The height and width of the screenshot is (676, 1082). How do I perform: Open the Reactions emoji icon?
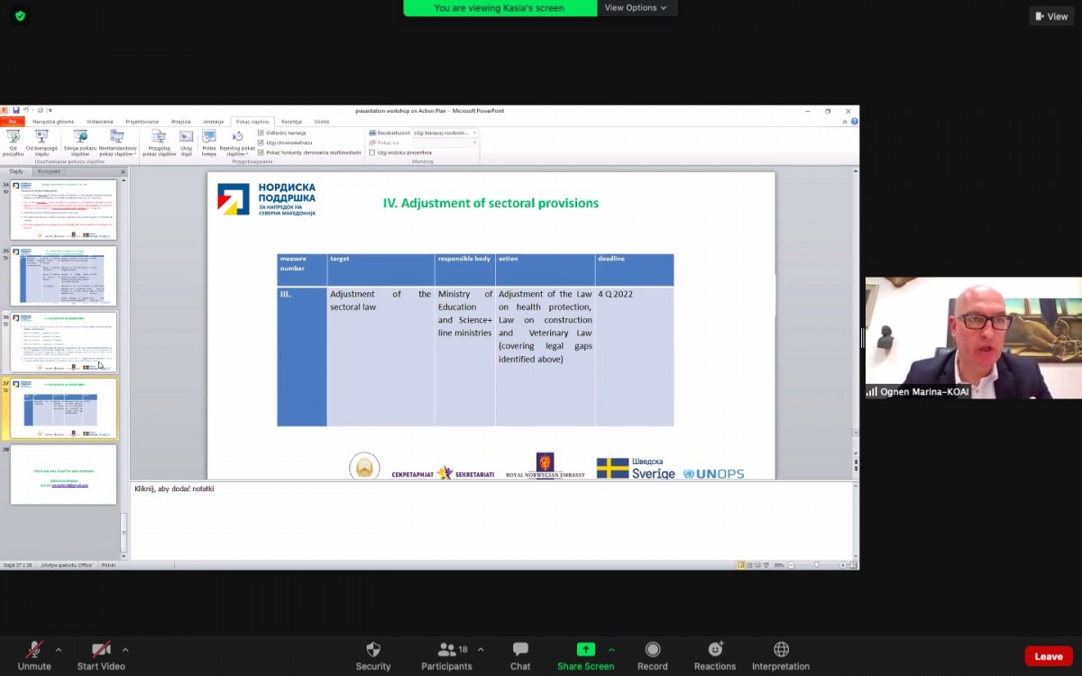[x=715, y=650]
